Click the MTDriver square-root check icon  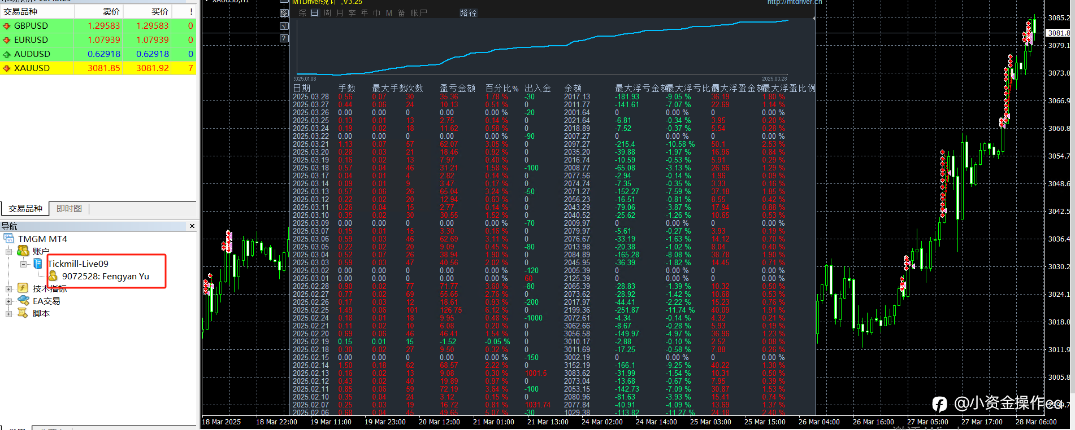[284, 26]
